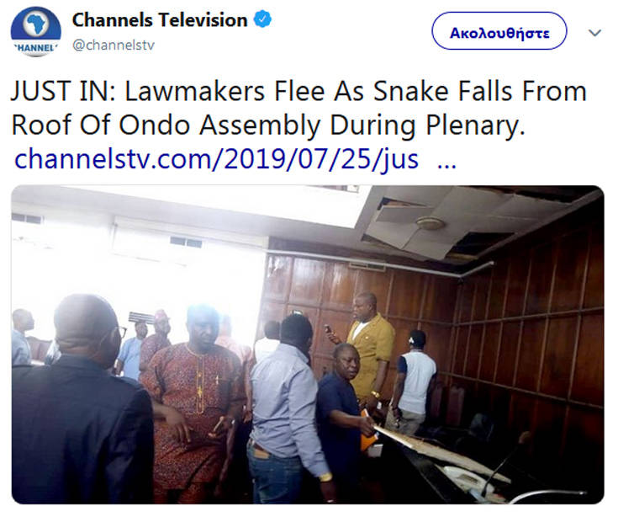This screenshot has width=618, height=517.
Task: Open the Channels Television profile avatar
Action: (x=36, y=32)
